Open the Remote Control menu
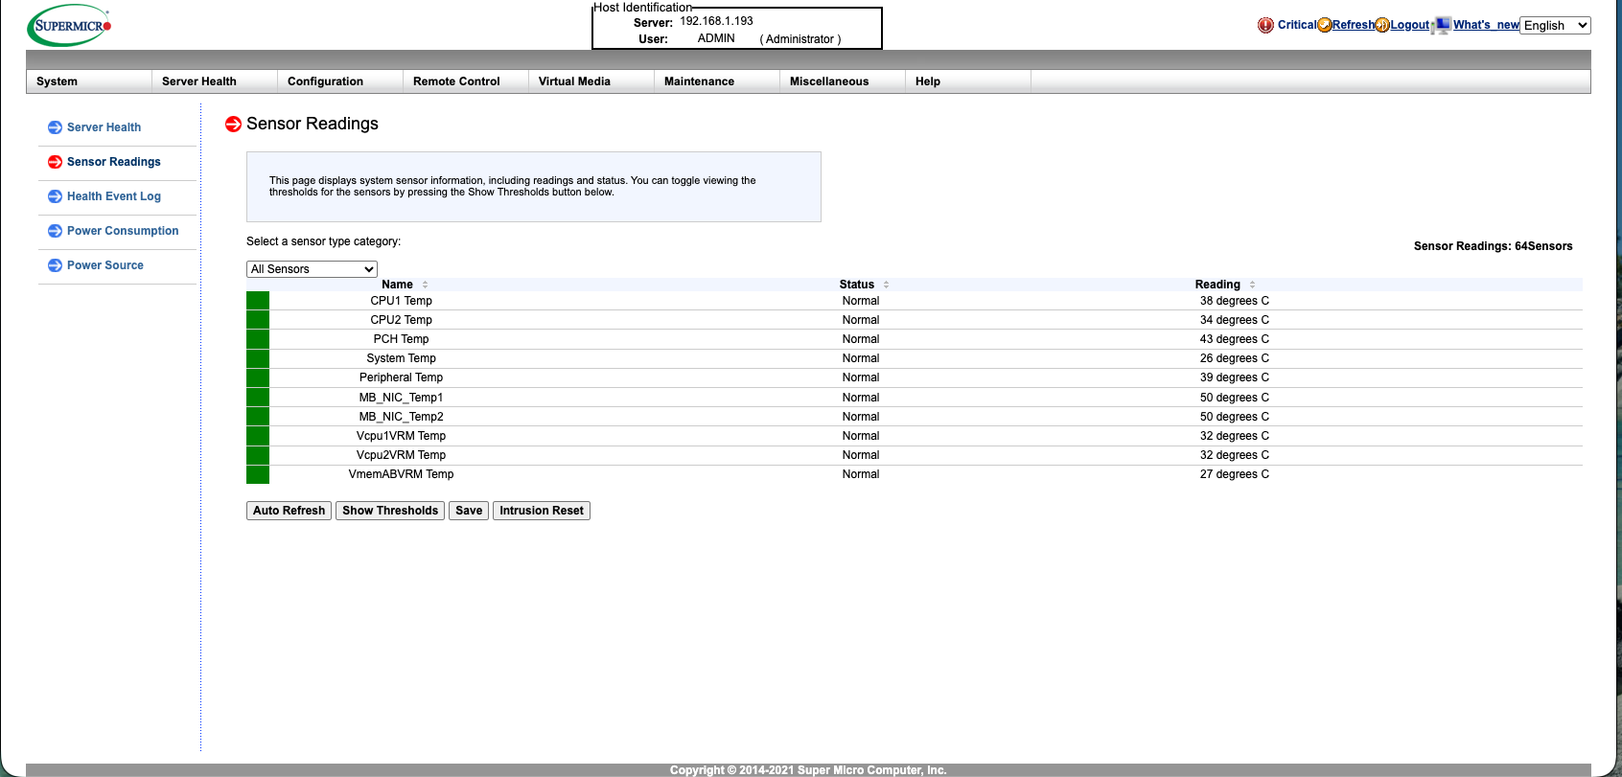 tap(456, 81)
